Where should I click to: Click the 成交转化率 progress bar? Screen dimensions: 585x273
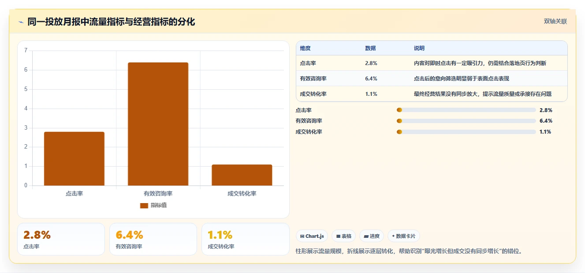coord(466,131)
